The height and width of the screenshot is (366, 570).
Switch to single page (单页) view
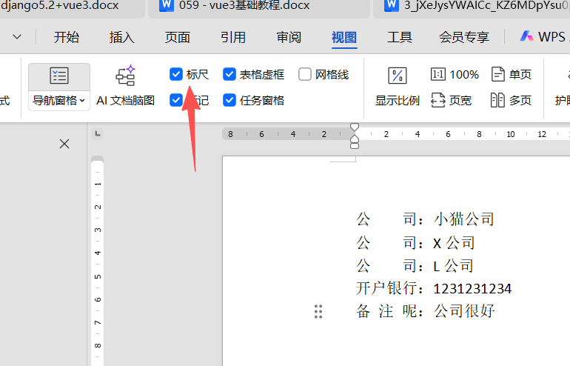click(x=512, y=74)
